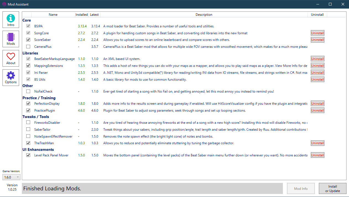Click the Version 1.0.25 label
349x197 pixels.
pyautogui.click(x=12, y=187)
